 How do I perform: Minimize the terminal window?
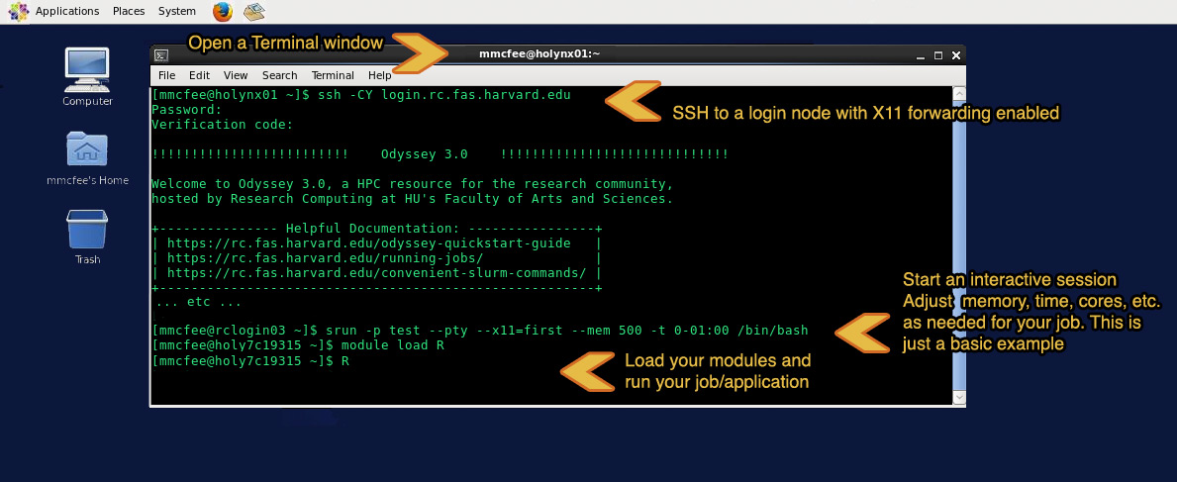pyautogui.click(x=921, y=55)
